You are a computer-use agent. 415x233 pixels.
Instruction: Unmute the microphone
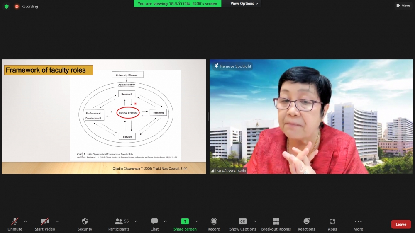(15, 221)
